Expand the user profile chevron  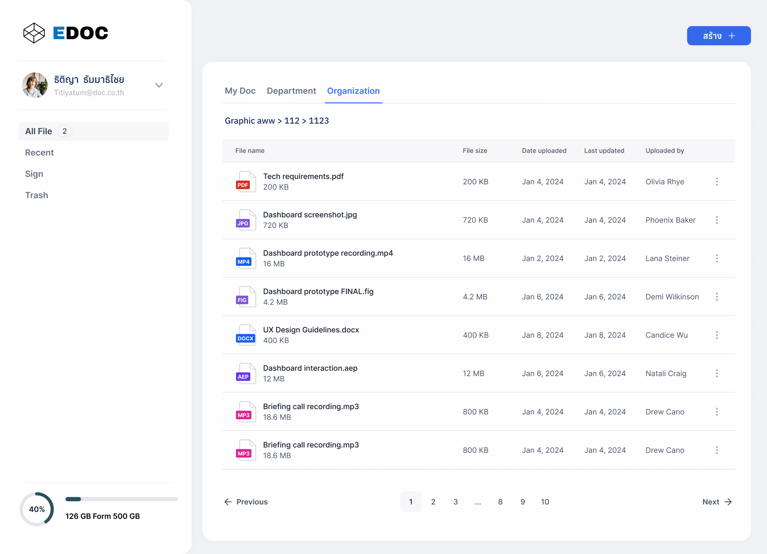tap(159, 85)
